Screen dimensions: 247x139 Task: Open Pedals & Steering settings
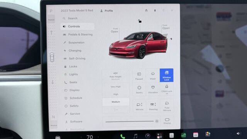[78, 34]
